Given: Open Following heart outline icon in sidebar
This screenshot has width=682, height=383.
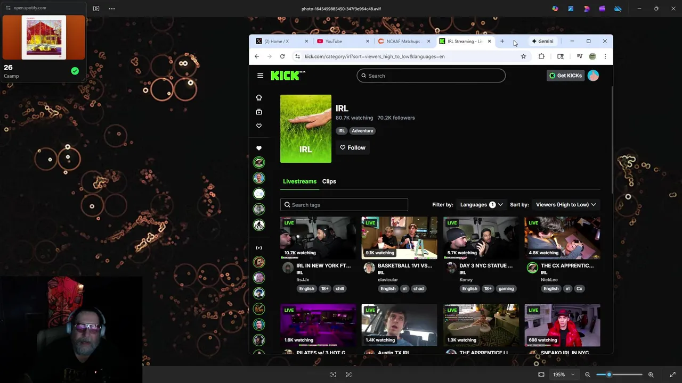Looking at the screenshot, I should (x=259, y=126).
